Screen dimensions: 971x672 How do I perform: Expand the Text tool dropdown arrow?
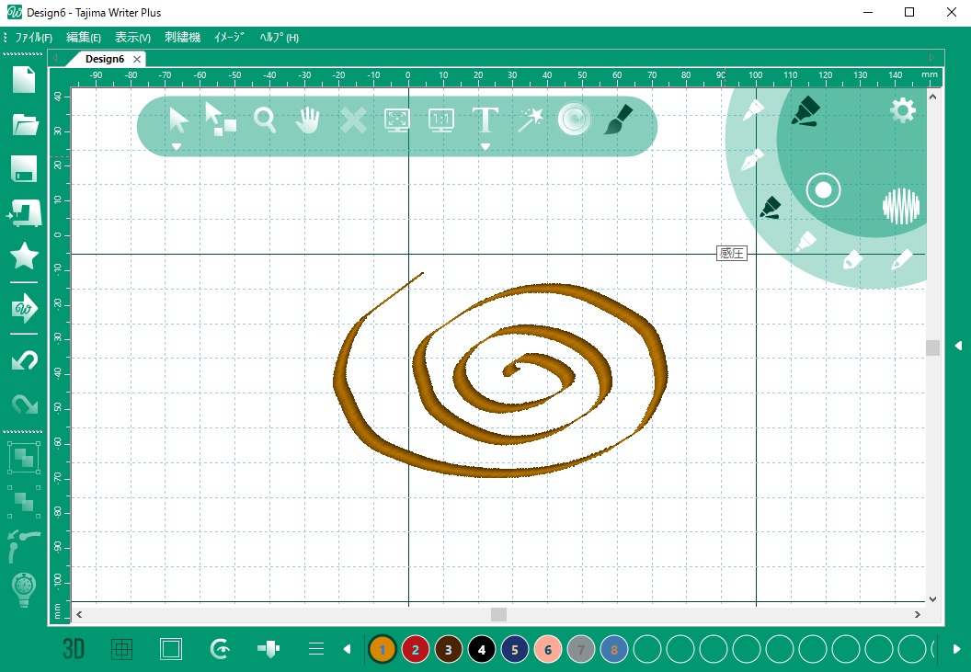[x=485, y=147]
